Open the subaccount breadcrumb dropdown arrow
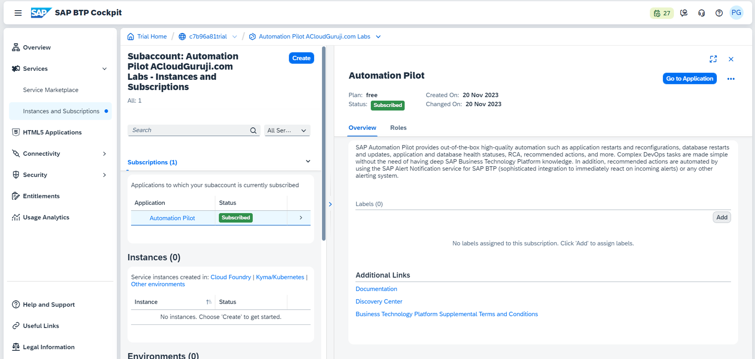 tap(378, 37)
